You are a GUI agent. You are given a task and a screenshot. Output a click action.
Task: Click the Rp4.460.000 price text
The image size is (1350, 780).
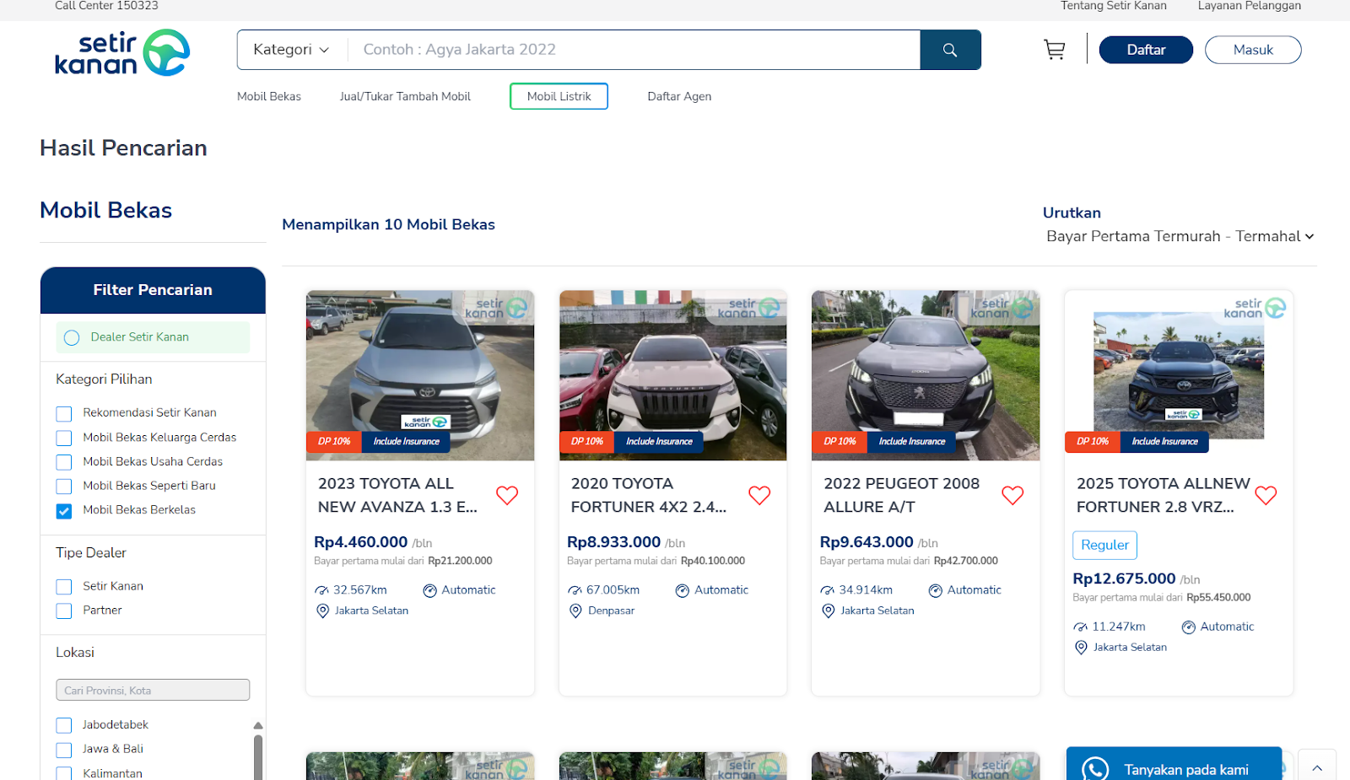coord(360,542)
